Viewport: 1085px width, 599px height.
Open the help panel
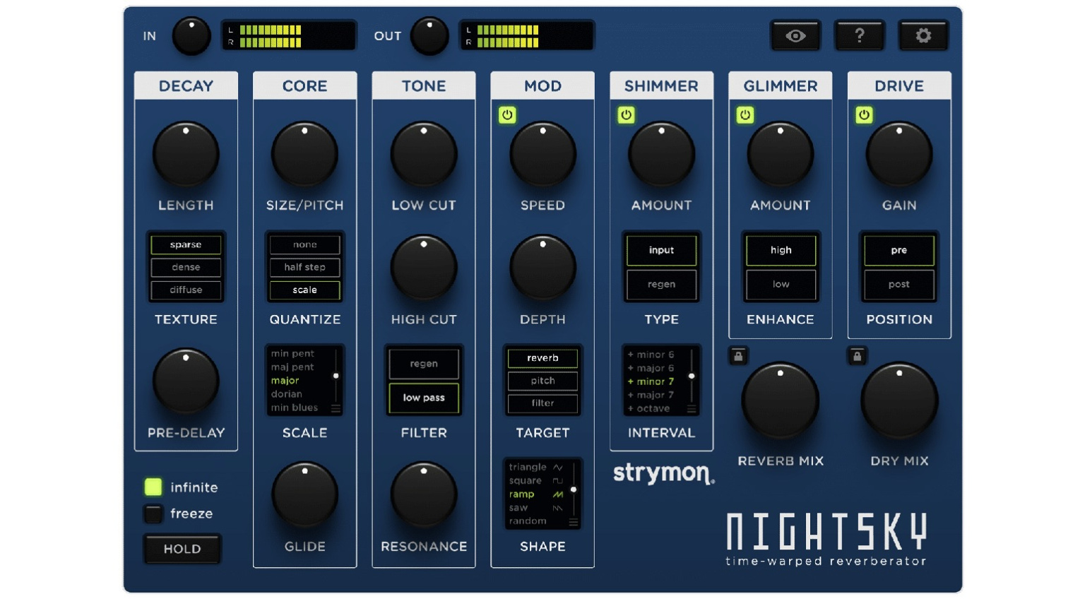point(860,35)
